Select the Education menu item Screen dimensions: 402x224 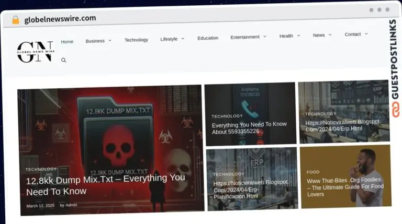pyautogui.click(x=208, y=38)
